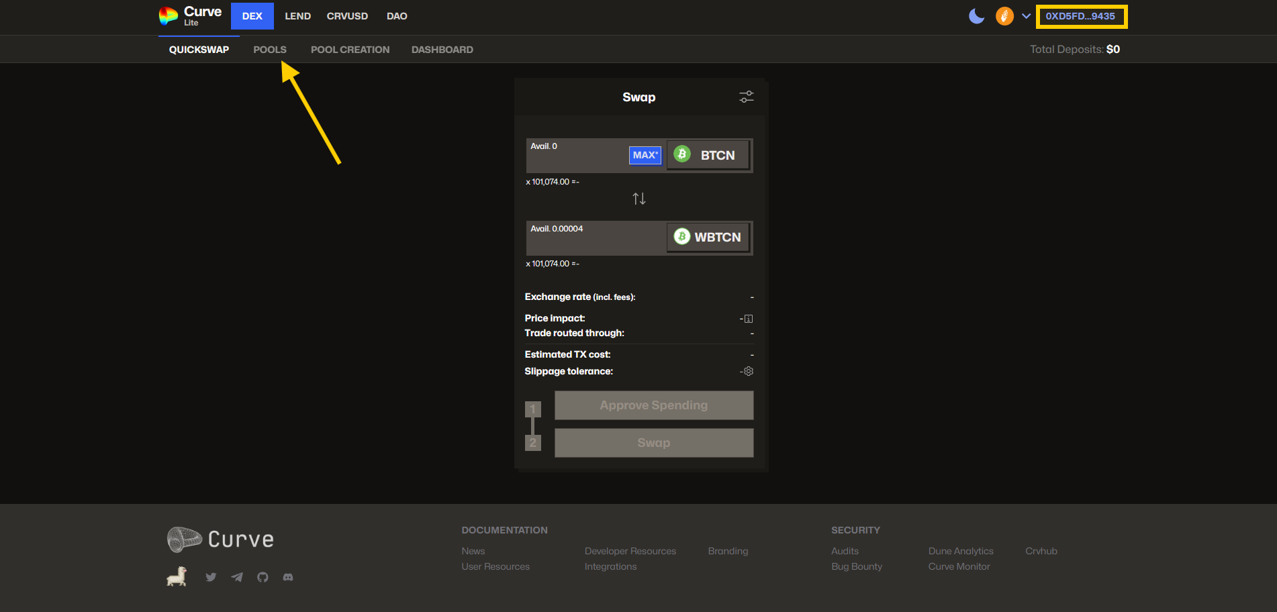Open POOL CREATION page

pyautogui.click(x=350, y=50)
